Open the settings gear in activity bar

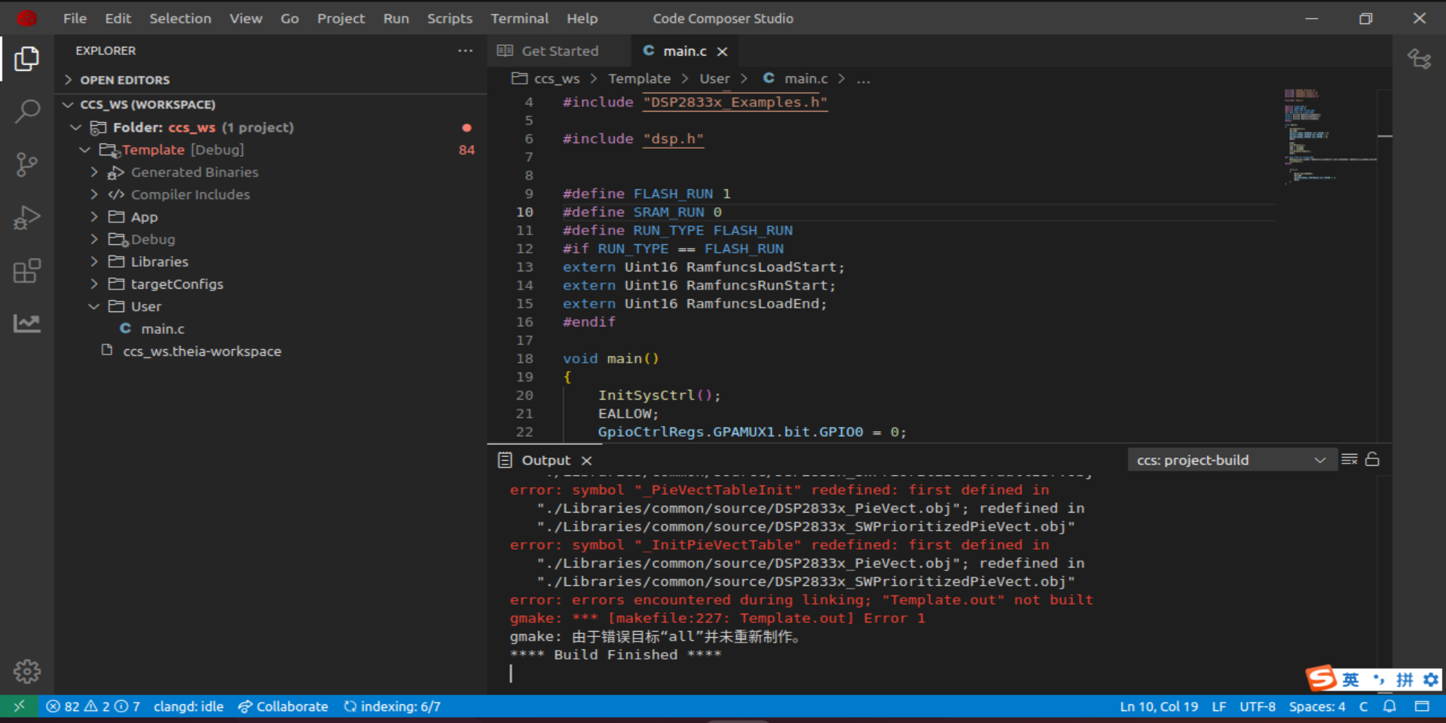(27, 671)
